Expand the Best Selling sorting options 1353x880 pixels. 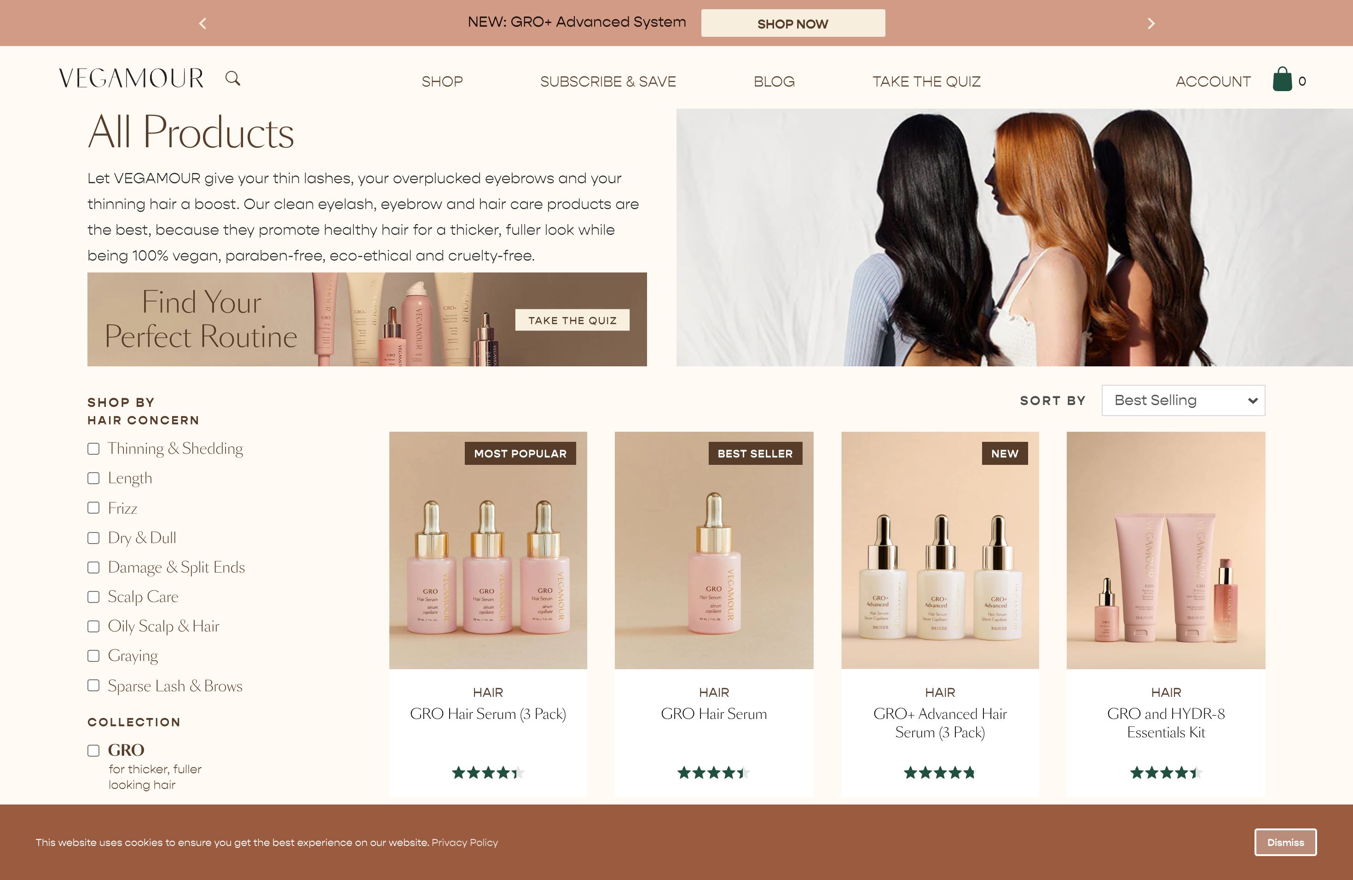pyautogui.click(x=1183, y=400)
